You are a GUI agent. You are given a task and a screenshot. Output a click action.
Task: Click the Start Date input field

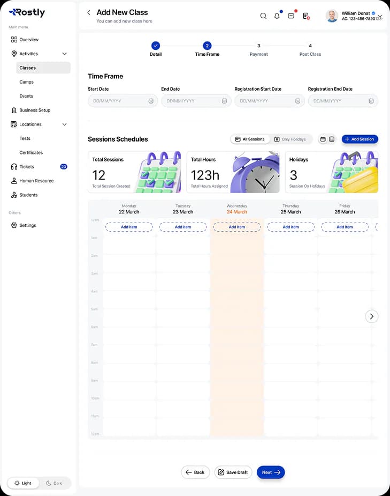click(x=123, y=101)
